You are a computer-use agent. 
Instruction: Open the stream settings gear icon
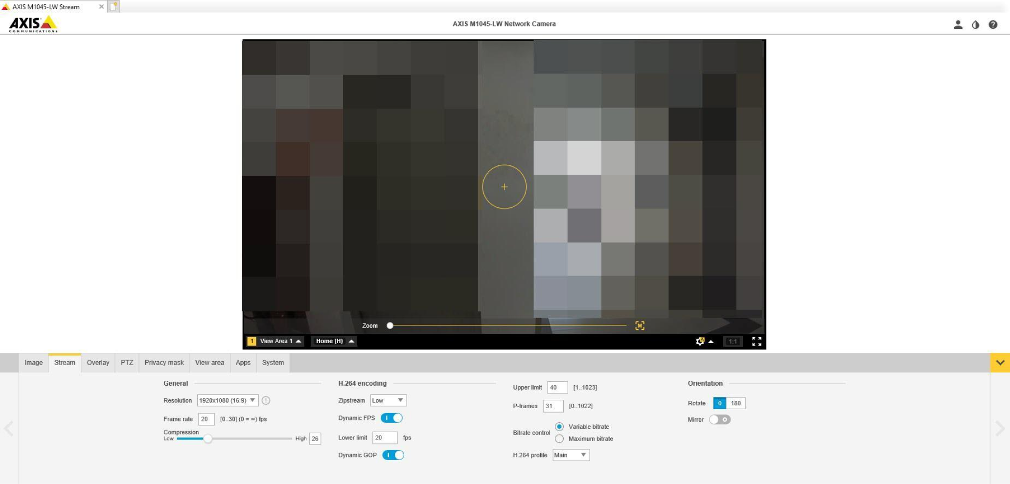[x=700, y=341]
